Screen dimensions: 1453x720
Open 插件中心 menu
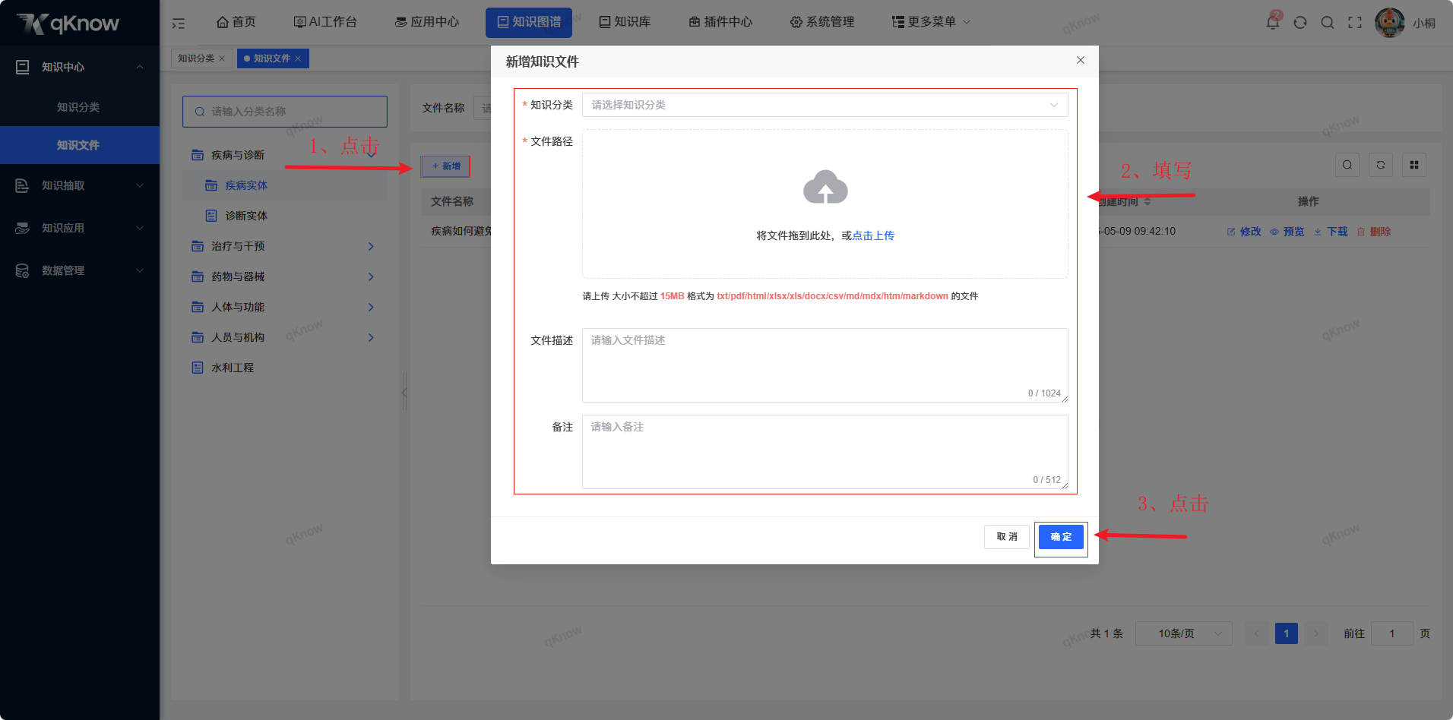coord(720,22)
